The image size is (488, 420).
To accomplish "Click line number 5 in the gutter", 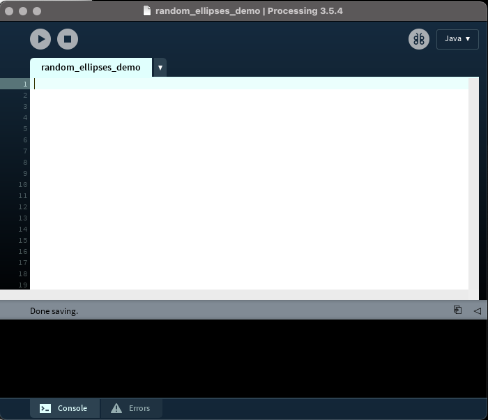I will click(x=25, y=128).
